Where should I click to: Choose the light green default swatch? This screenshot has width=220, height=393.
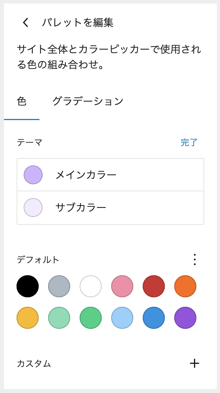(x=59, y=318)
